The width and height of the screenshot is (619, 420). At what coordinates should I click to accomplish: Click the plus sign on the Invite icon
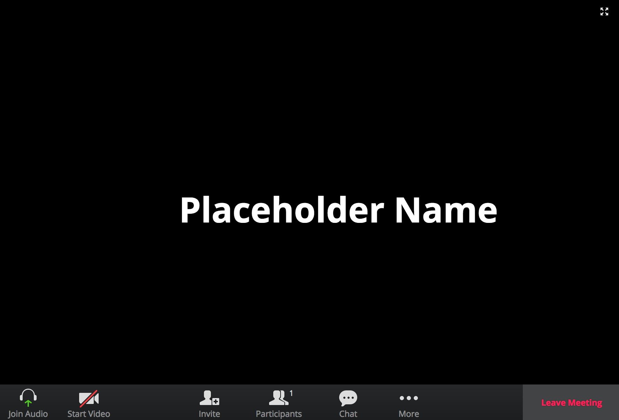click(216, 402)
